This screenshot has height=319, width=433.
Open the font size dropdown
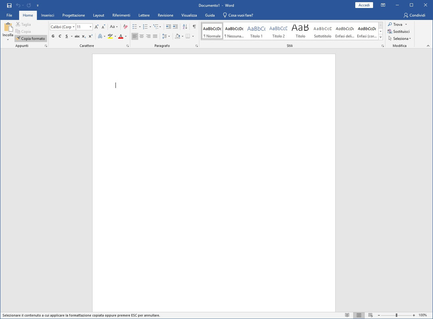tap(90, 27)
